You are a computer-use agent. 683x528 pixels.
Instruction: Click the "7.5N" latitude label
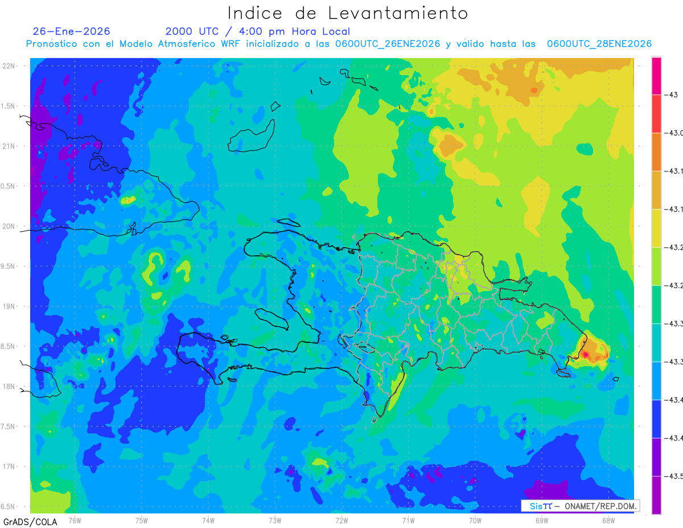(7, 426)
